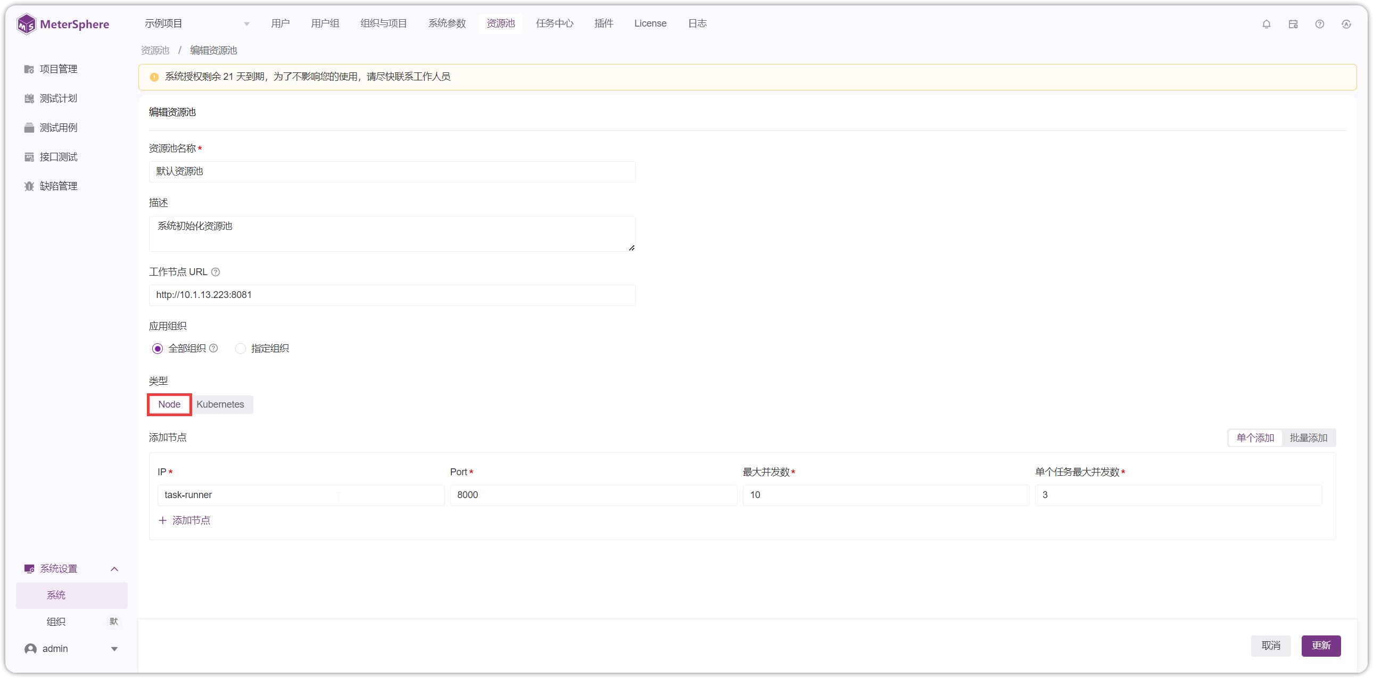
Task: Expand the admin user menu arrow
Action: 114,649
